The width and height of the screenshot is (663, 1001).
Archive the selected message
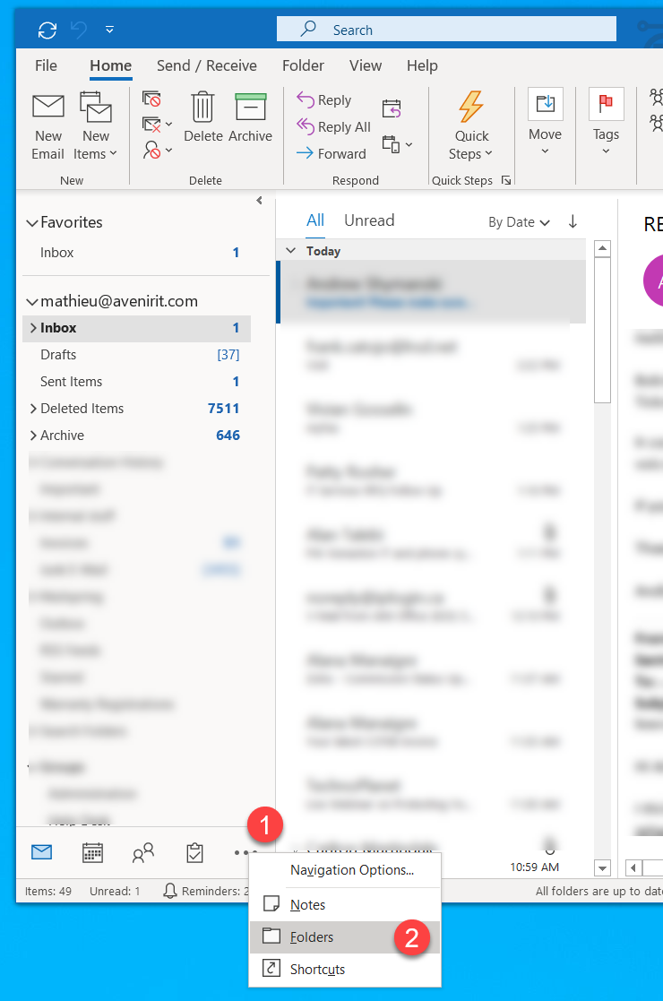[250, 117]
